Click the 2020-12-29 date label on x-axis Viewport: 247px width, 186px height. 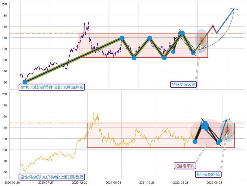point(79,183)
